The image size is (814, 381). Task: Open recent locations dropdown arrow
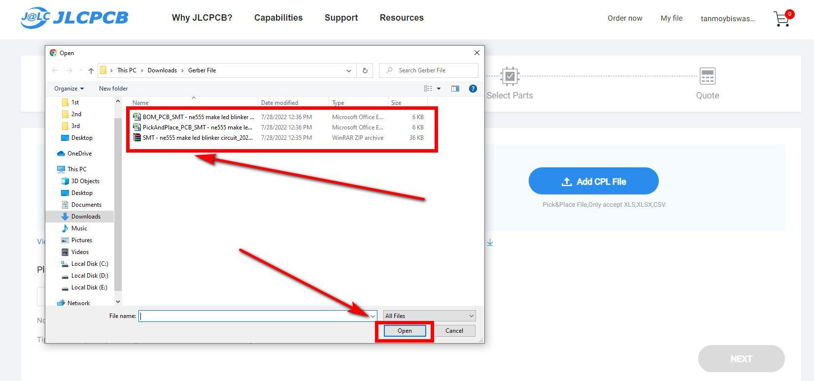coord(81,70)
